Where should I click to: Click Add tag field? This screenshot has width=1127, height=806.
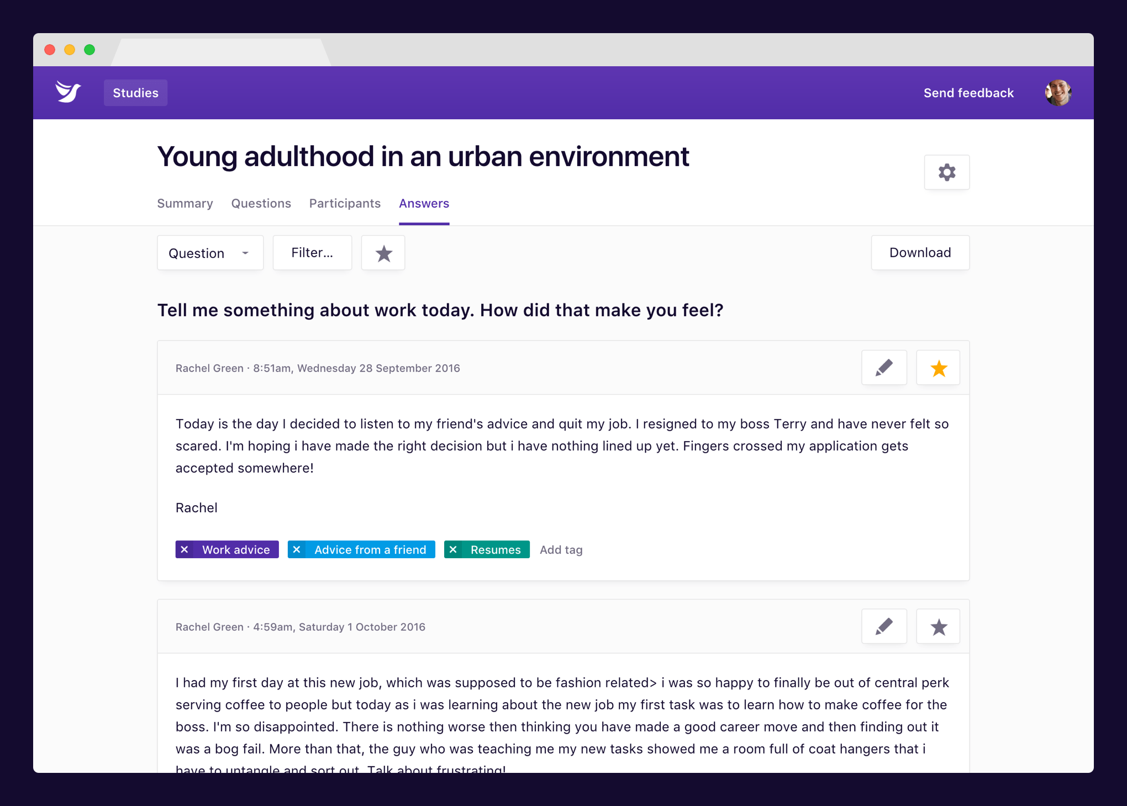(x=561, y=550)
